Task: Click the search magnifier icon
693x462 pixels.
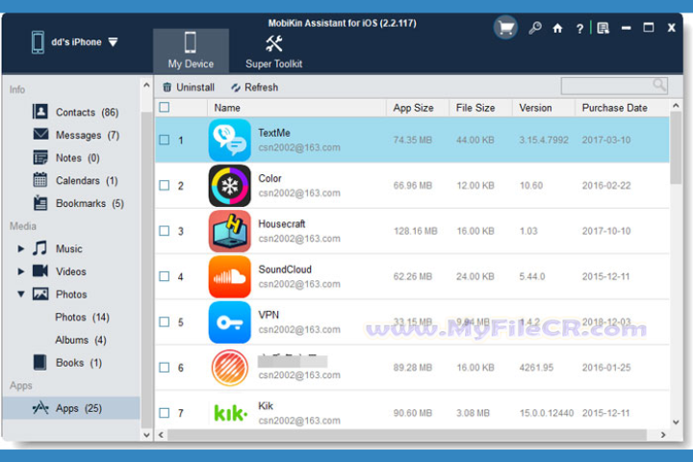Action: [659, 85]
